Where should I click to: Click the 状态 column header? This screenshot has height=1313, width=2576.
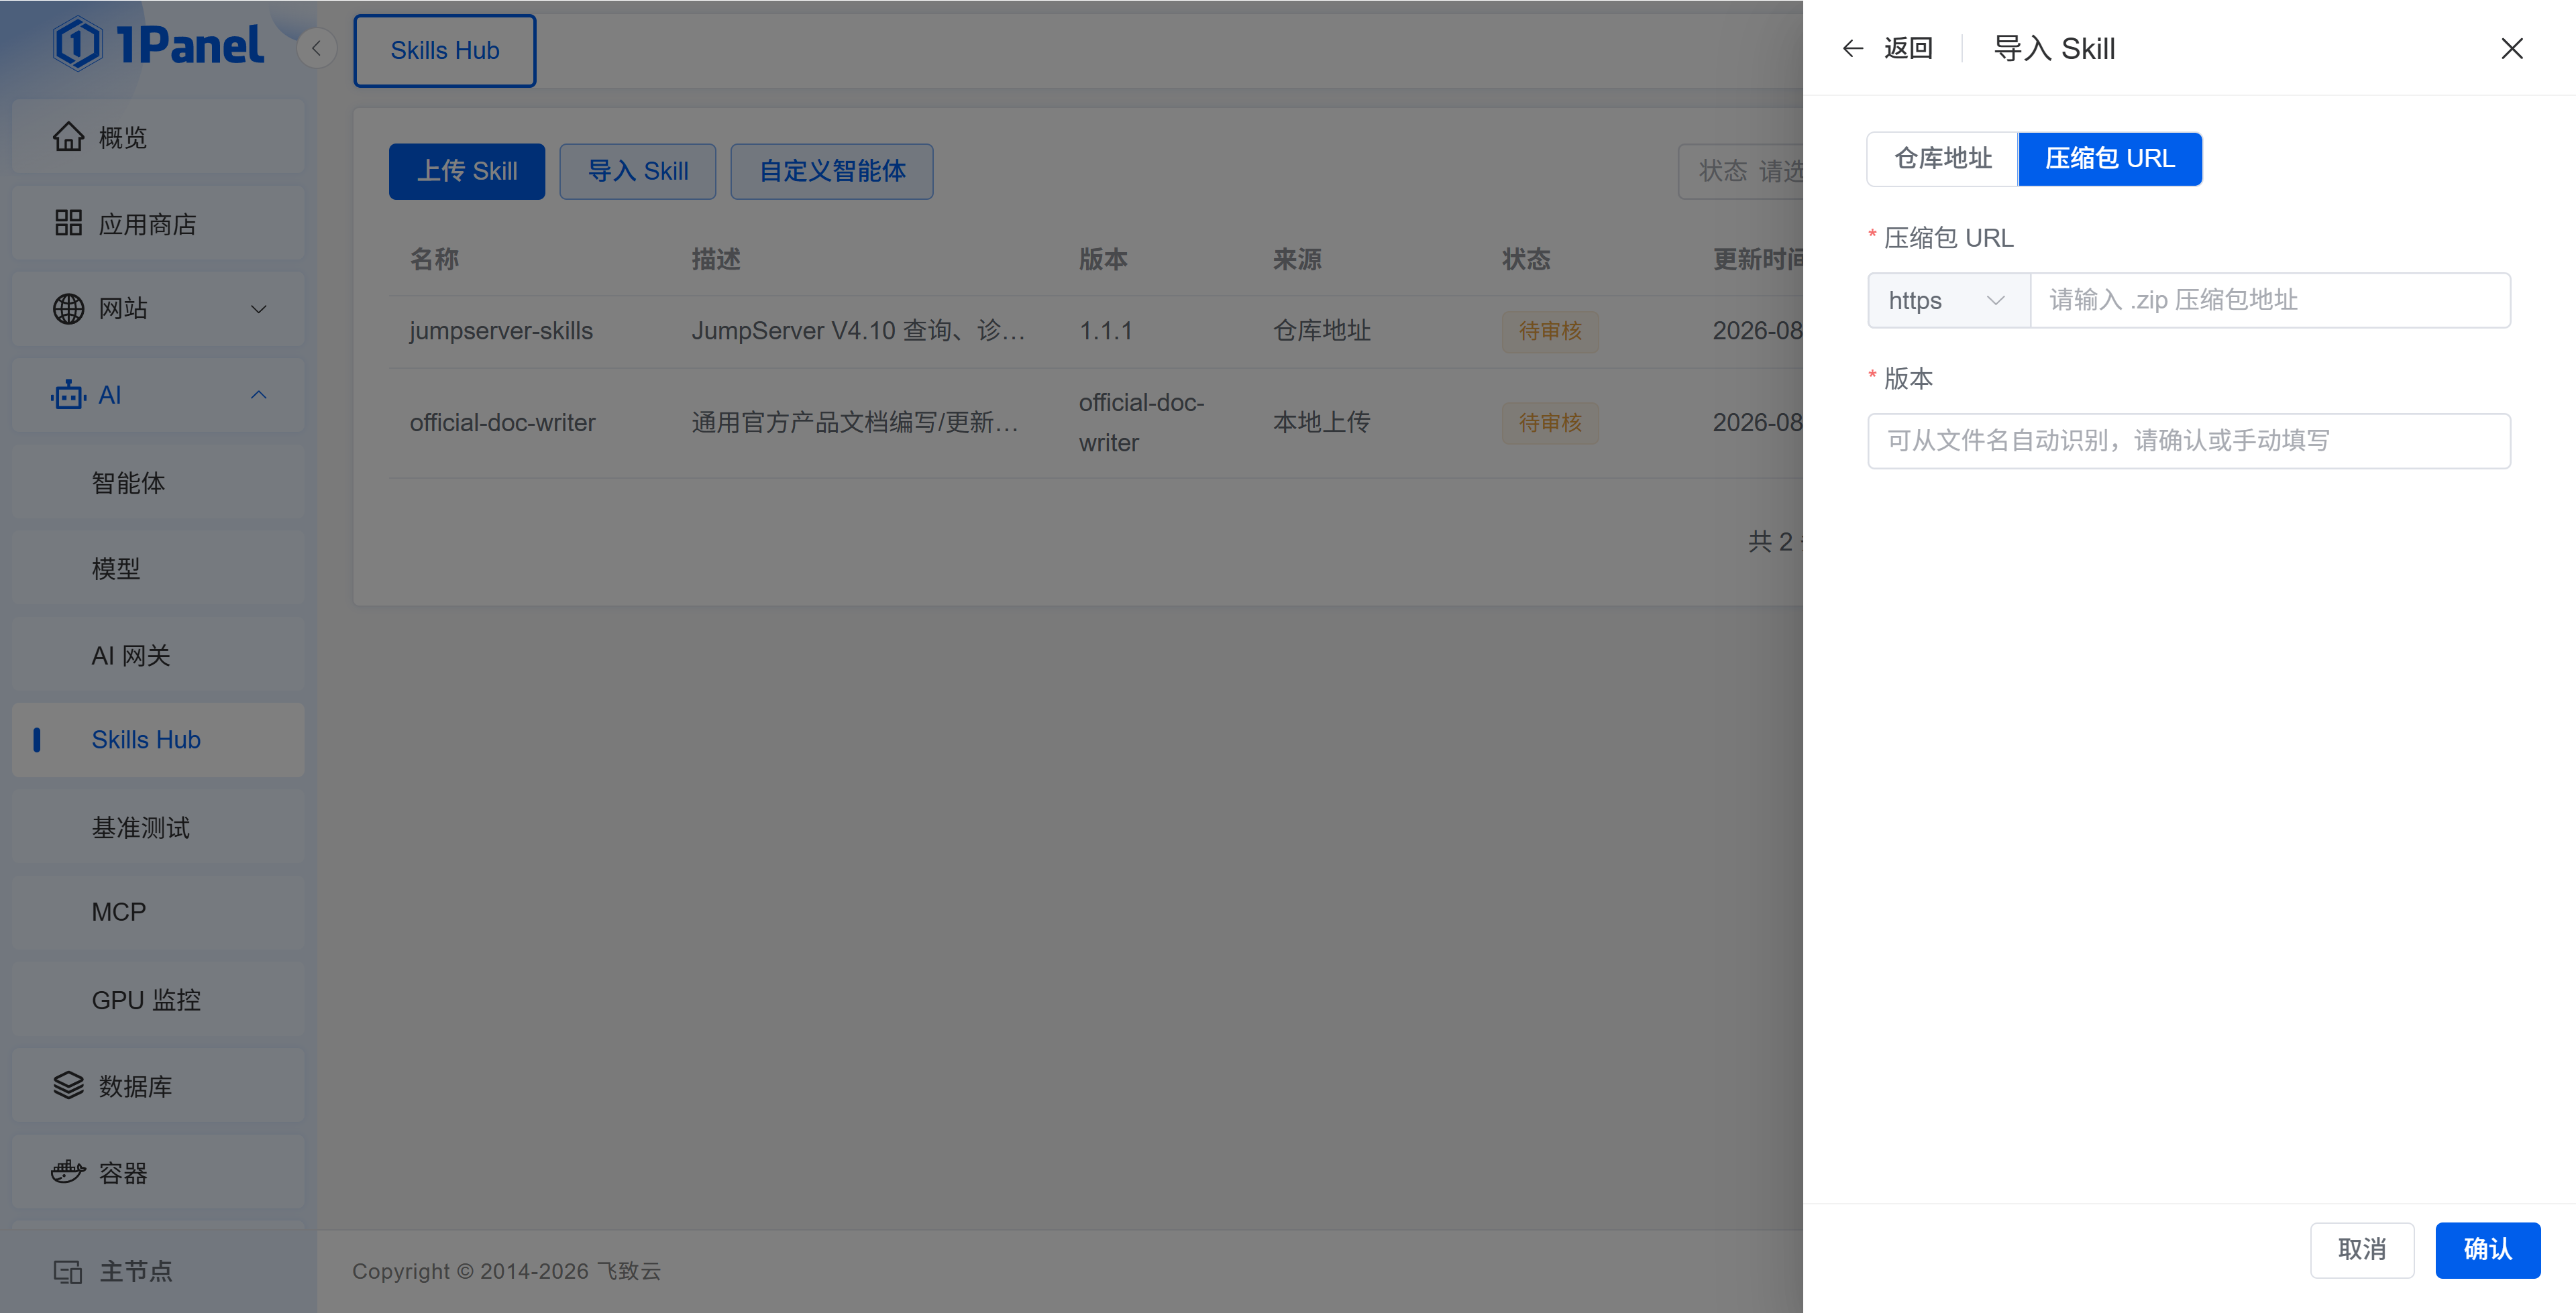point(1526,260)
